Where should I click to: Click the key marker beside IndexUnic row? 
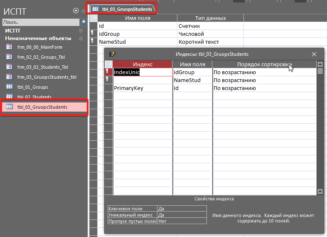tap(108, 72)
